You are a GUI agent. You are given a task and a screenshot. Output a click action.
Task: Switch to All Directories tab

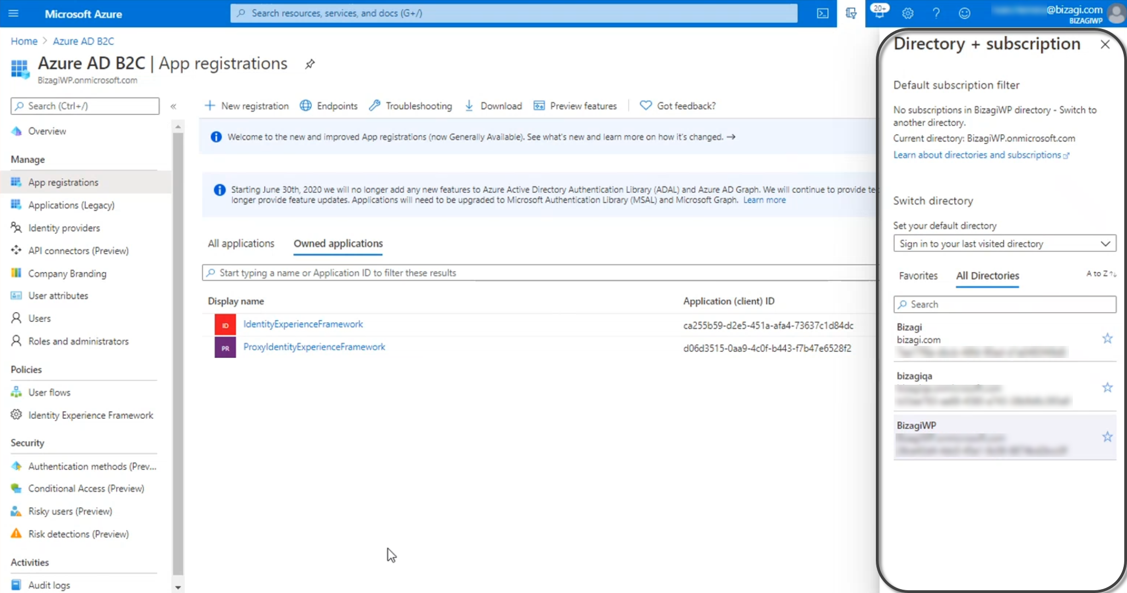[x=987, y=276]
